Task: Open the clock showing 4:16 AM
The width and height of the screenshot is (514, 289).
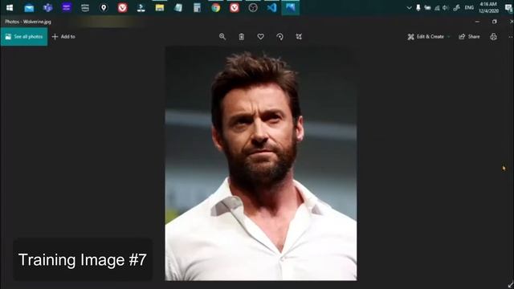Action: 488,7
